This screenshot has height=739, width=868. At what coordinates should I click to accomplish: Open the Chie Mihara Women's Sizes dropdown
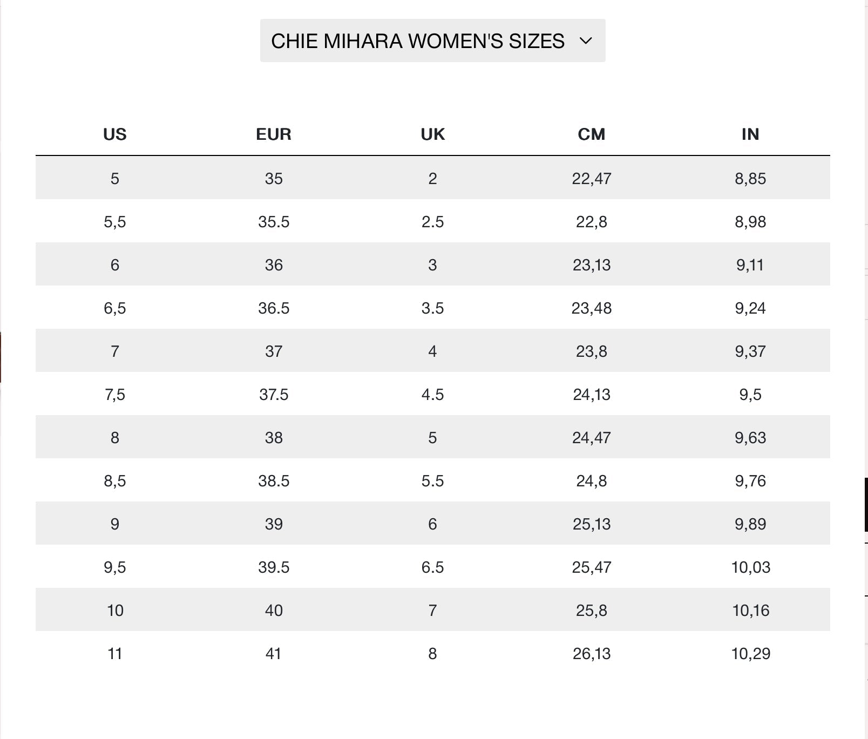pos(432,41)
